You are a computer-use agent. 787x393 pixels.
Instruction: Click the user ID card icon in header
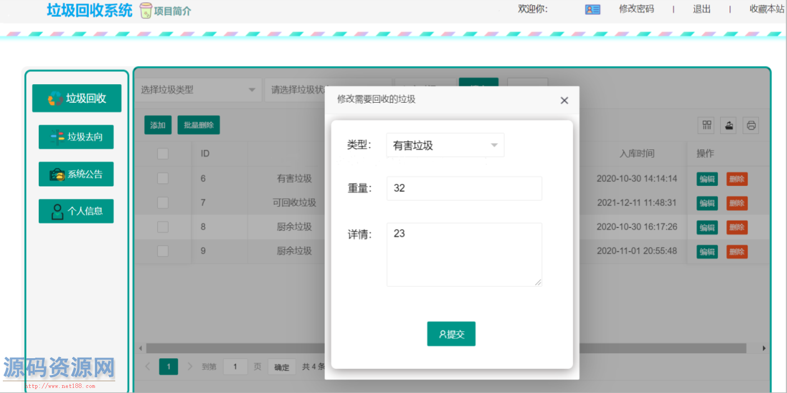[x=592, y=10]
